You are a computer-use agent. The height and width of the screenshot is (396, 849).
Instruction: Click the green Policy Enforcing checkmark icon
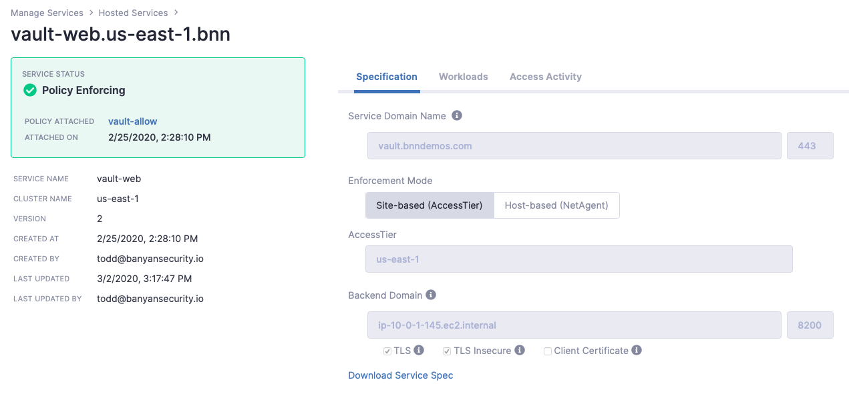click(30, 90)
